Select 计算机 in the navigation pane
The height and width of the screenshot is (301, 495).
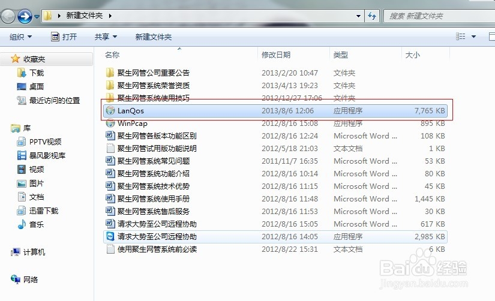point(34,252)
